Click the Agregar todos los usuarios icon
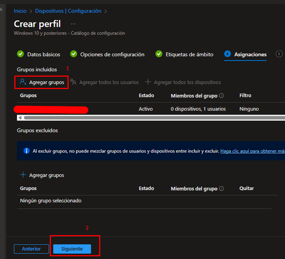The image size is (285, 259). (x=73, y=82)
